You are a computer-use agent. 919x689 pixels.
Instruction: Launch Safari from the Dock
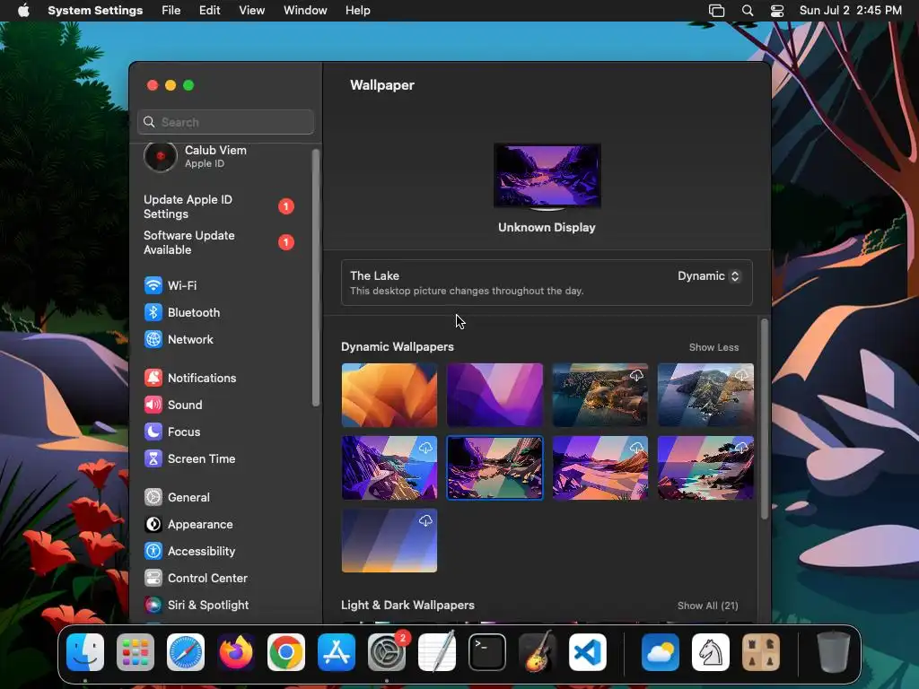tap(186, 652)
